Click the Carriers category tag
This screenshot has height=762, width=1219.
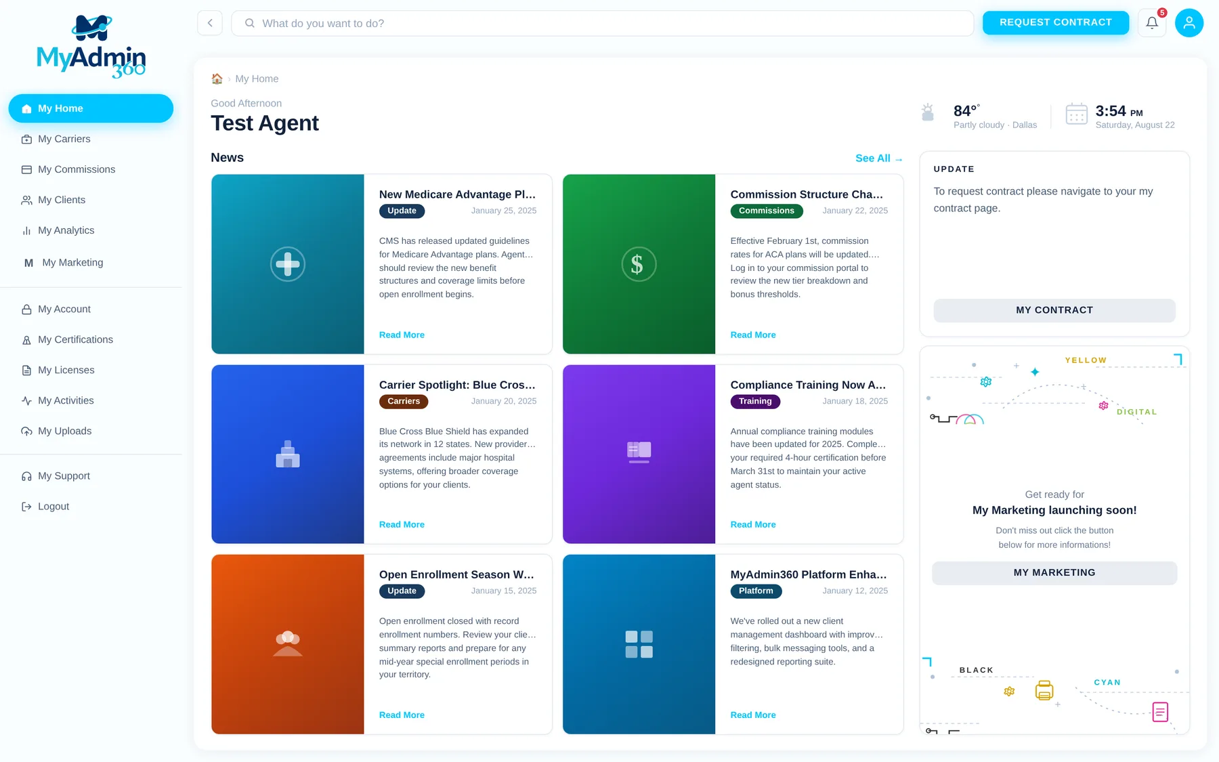pos(404,401)
